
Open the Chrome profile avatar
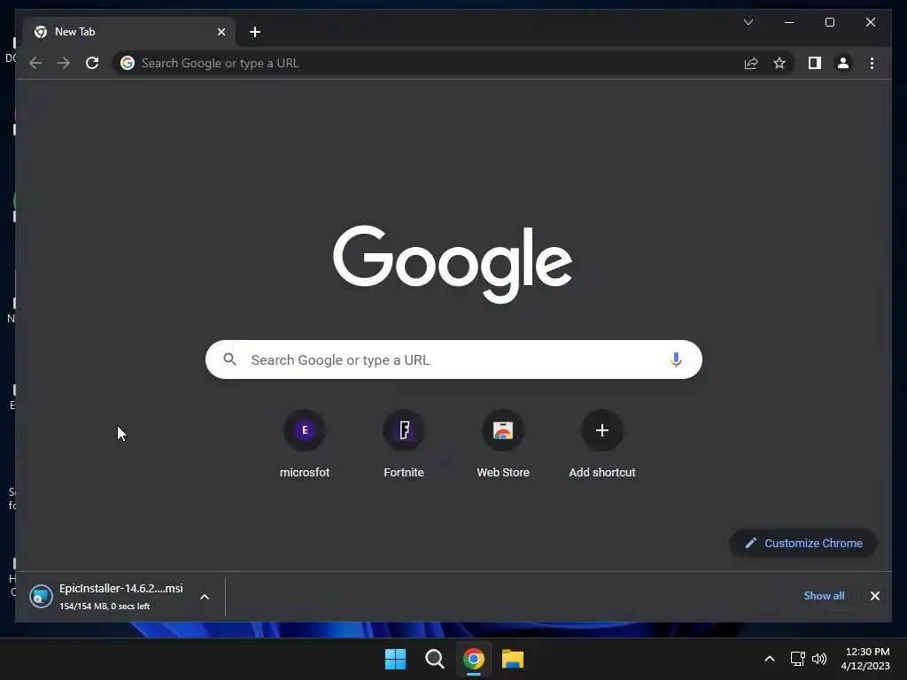coord(843,63)
